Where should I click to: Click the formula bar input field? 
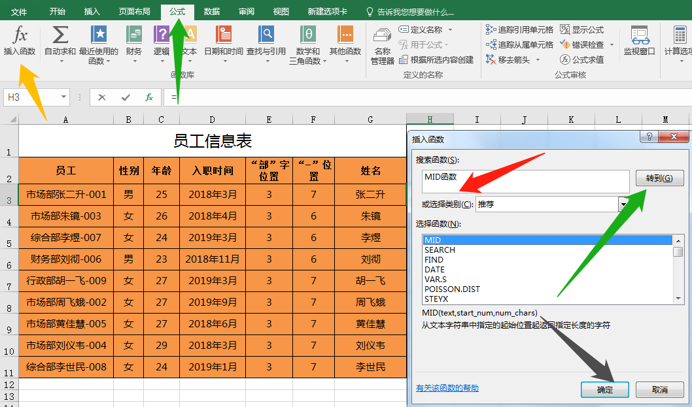(x=428, y=97)
